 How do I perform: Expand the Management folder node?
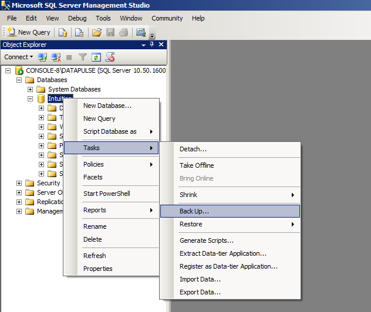click(19, 211)
